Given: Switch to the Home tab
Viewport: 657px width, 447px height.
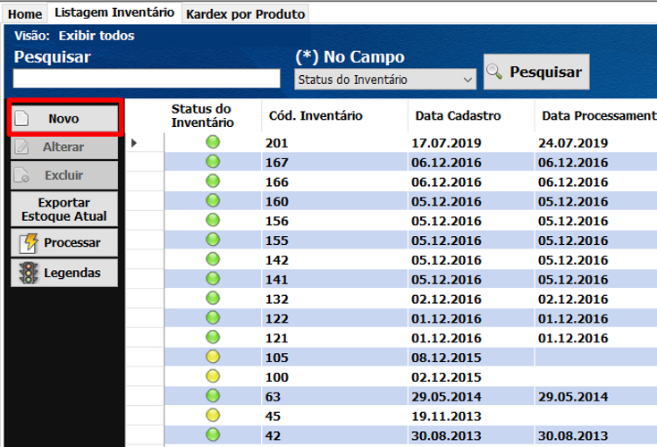Looking at the screenshot, I should coord(24,14).
